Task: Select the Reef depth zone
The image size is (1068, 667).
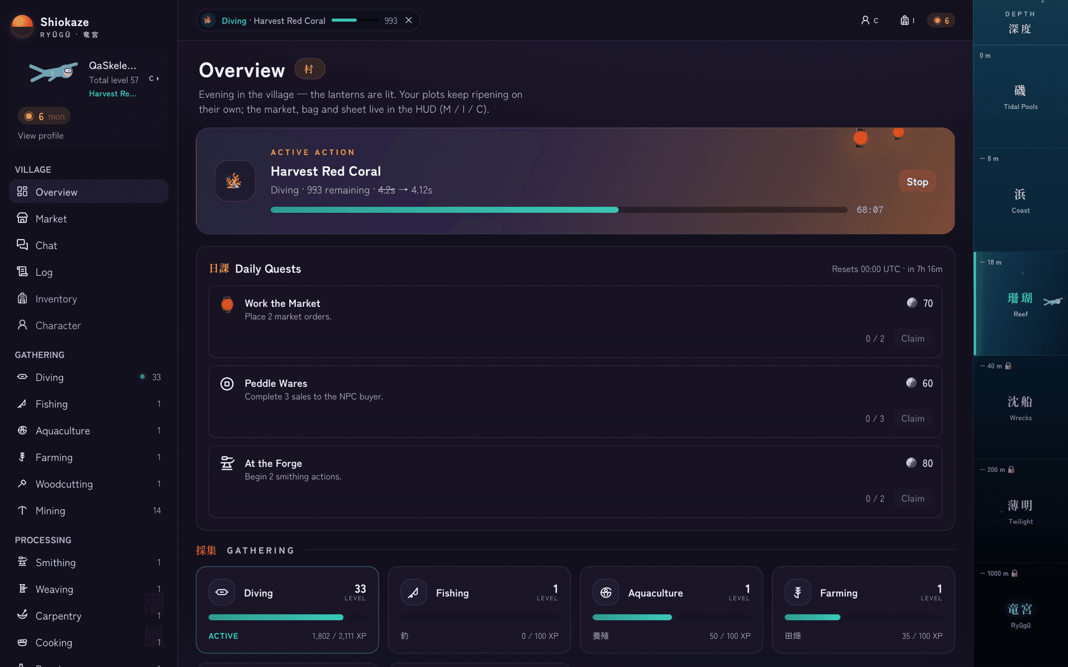Action: tap(1021, 304)
